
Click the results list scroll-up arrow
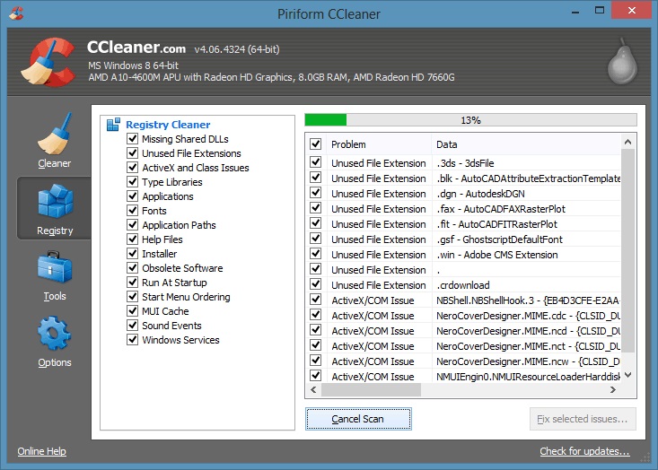pos(627,142)
